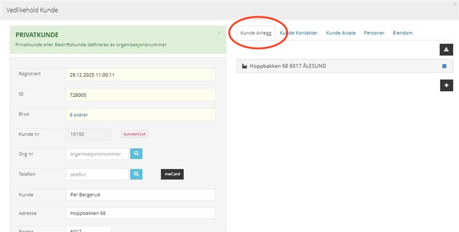Click the plus button to add anlegg
This screenshot has height=232, width=459.
click(x=446, y=85)
